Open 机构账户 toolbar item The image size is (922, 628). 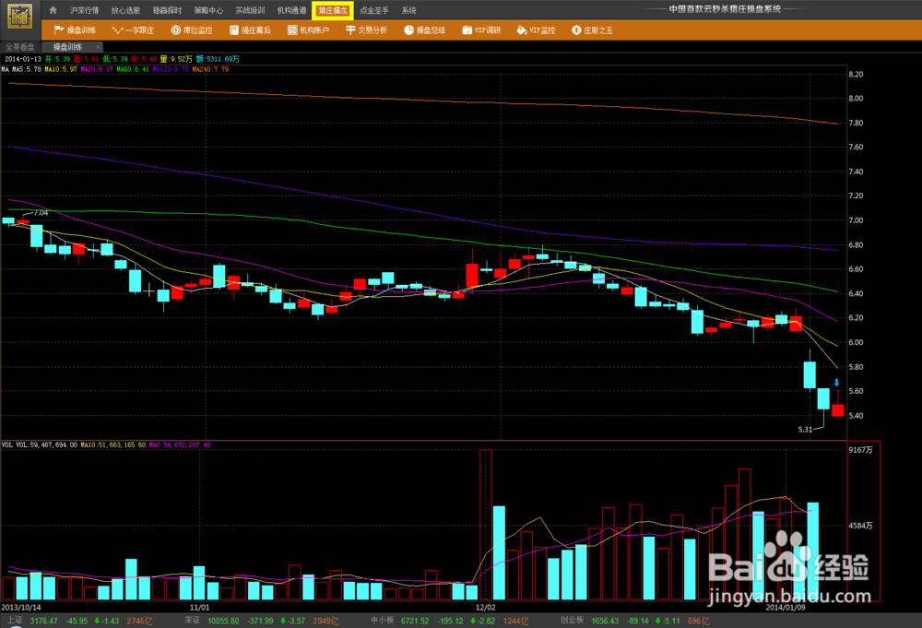308,30
